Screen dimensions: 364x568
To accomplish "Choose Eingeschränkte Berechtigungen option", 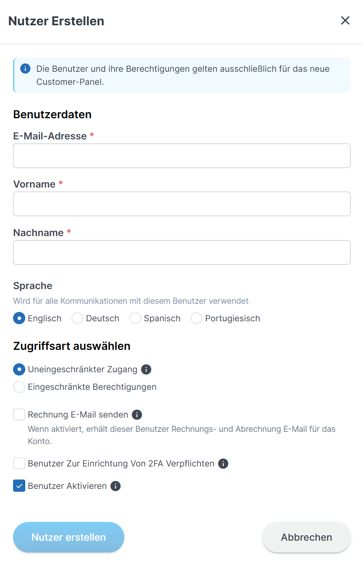I will tap(19, 387).
